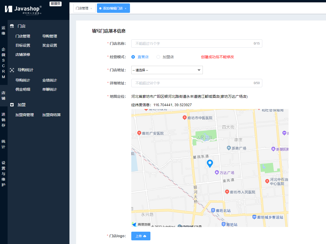This screenshot has width=326, height=244.
Task: Click the 详细地址 input field
Action: 197,83
